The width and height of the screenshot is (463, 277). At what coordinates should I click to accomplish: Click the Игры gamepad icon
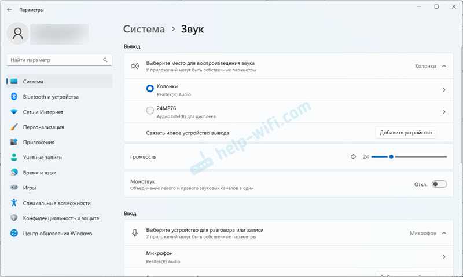(x=14, y=187)
